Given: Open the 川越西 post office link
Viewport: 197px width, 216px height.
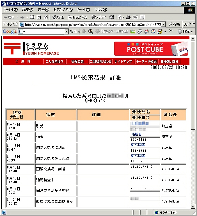Looking at the screenshot, I should (x=136, y=134).
